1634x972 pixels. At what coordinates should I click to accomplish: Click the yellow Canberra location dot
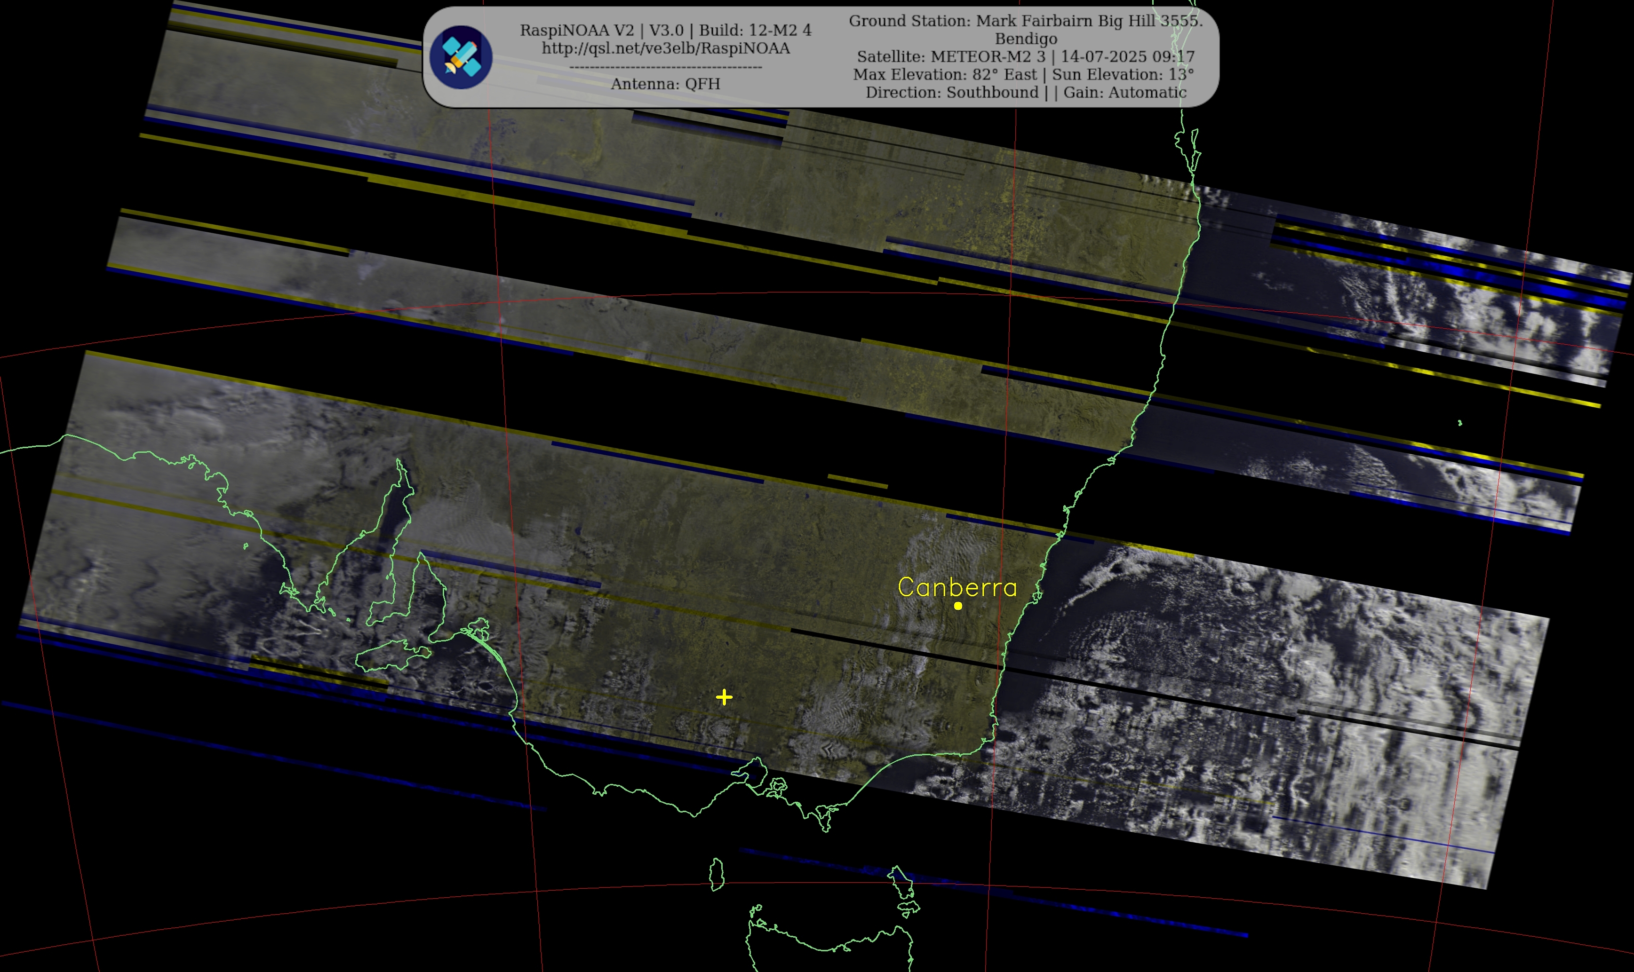[958, 606]
